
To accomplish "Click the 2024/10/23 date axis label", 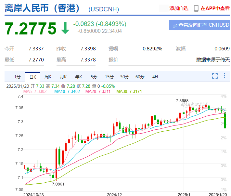I will coord(33,194).
